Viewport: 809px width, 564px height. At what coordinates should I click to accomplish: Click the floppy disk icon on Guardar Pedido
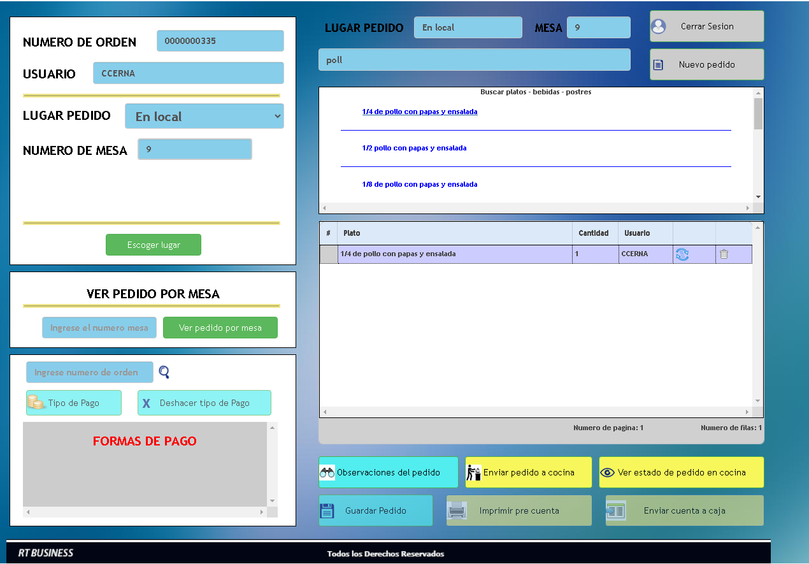(x=327, y=511)
